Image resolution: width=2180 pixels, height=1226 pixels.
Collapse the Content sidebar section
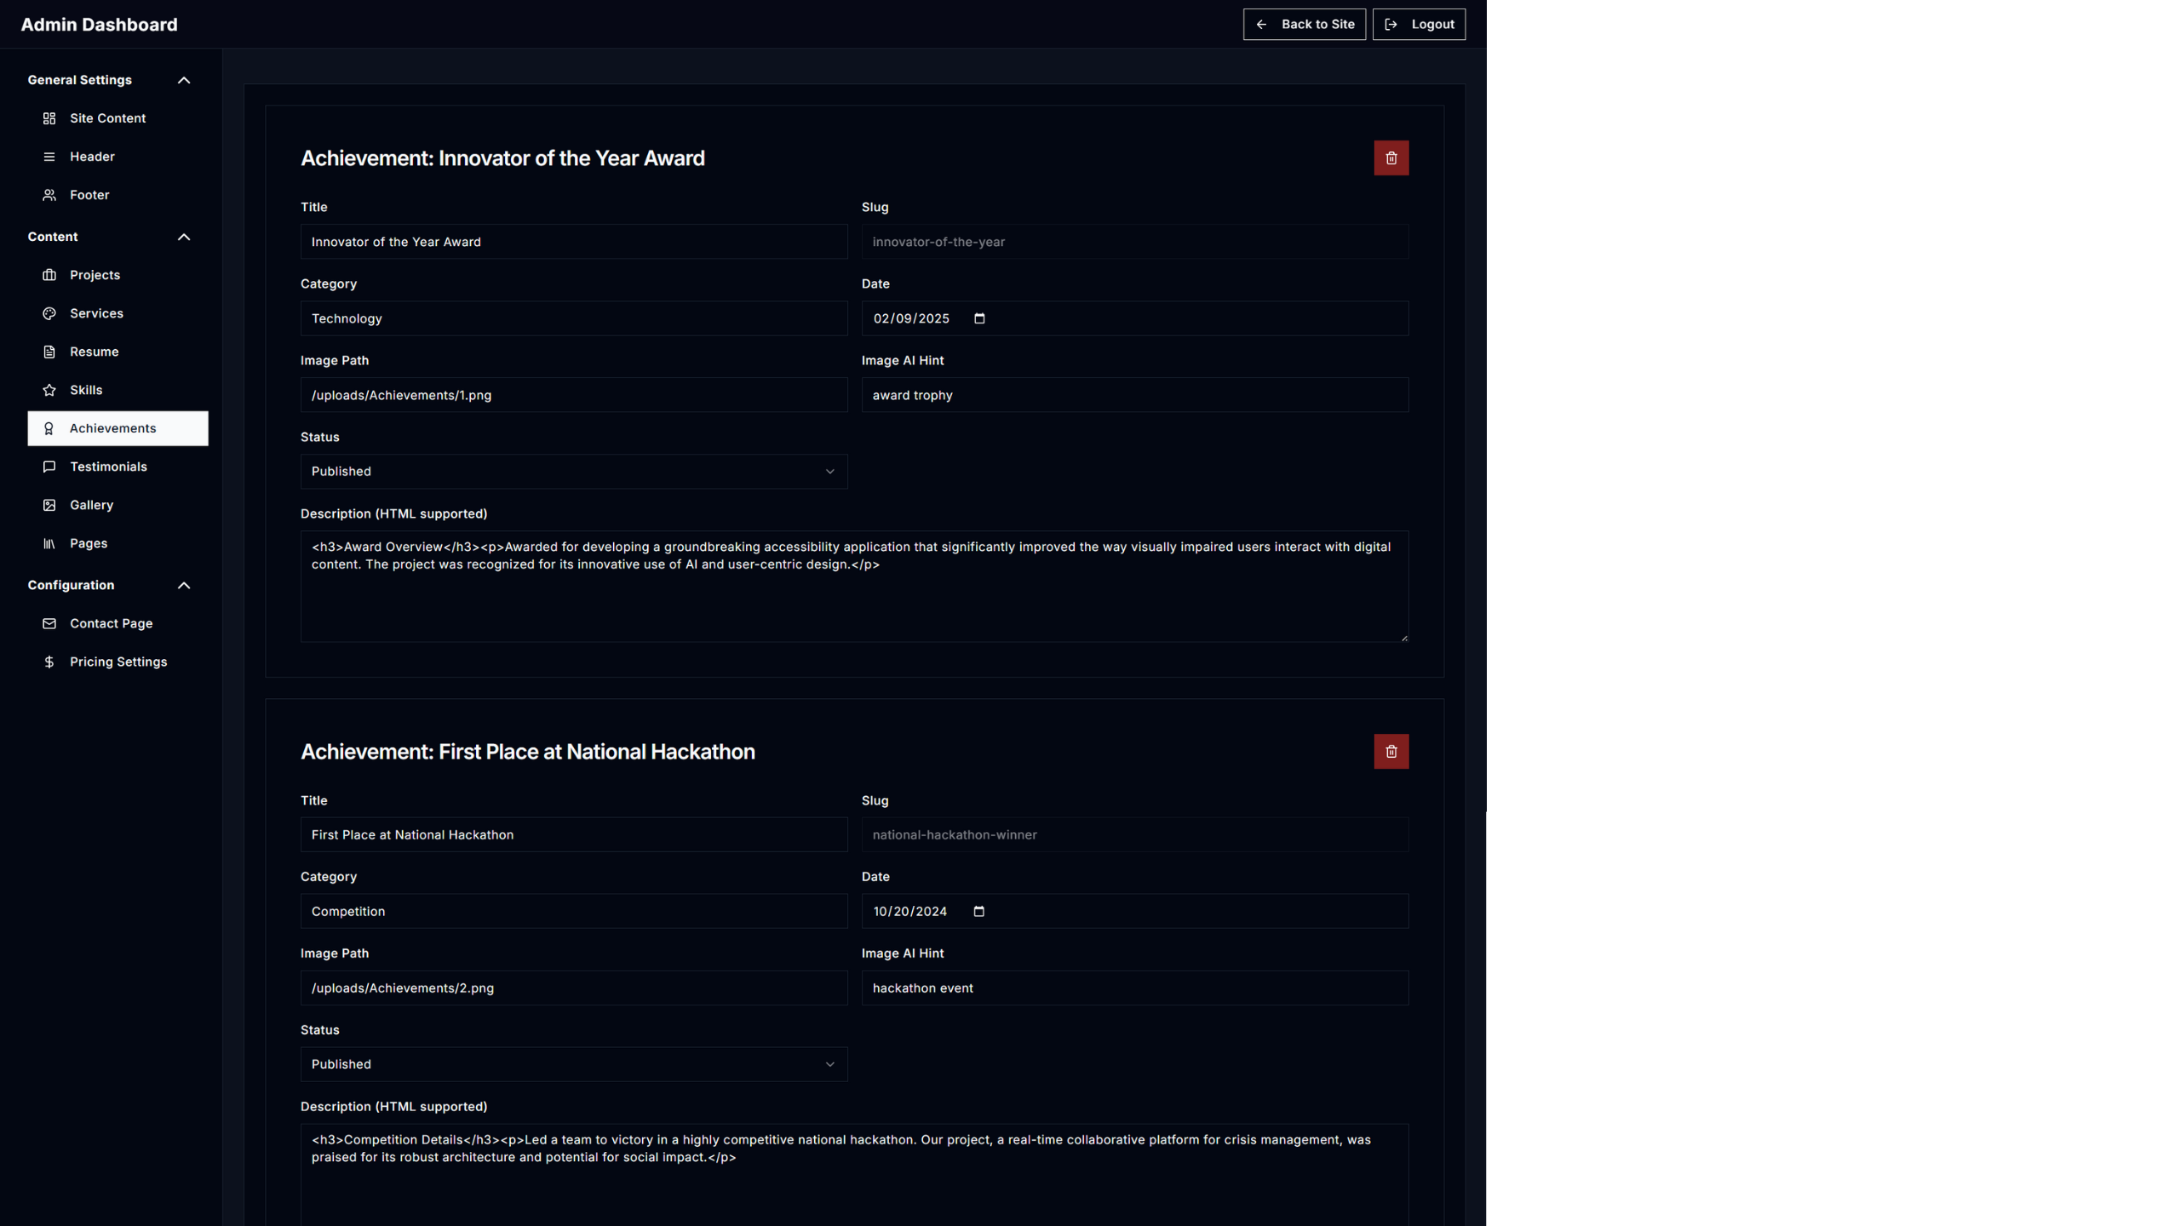[x=183, y=237]
